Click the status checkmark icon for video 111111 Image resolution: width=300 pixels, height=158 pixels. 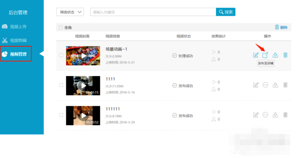click(174, 116)
